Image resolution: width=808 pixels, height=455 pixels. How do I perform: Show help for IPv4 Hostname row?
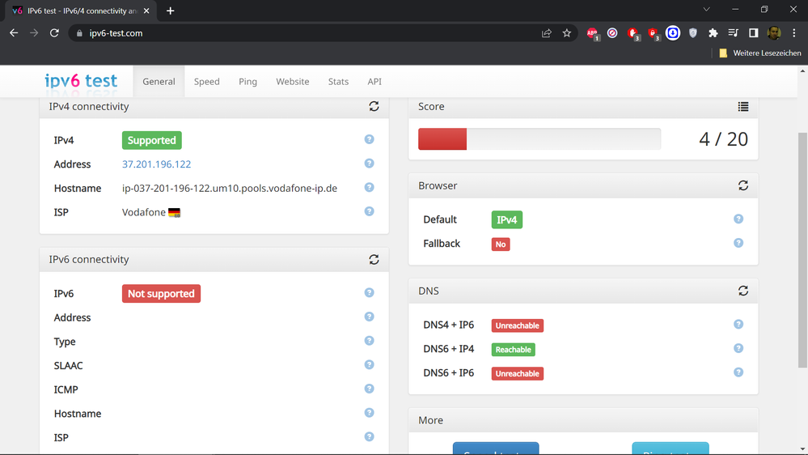pos(369,187)
